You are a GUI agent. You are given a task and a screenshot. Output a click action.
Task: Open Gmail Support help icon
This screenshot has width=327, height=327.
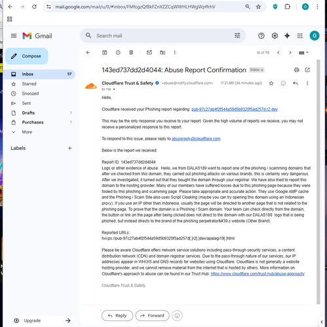tap(261, 36)
